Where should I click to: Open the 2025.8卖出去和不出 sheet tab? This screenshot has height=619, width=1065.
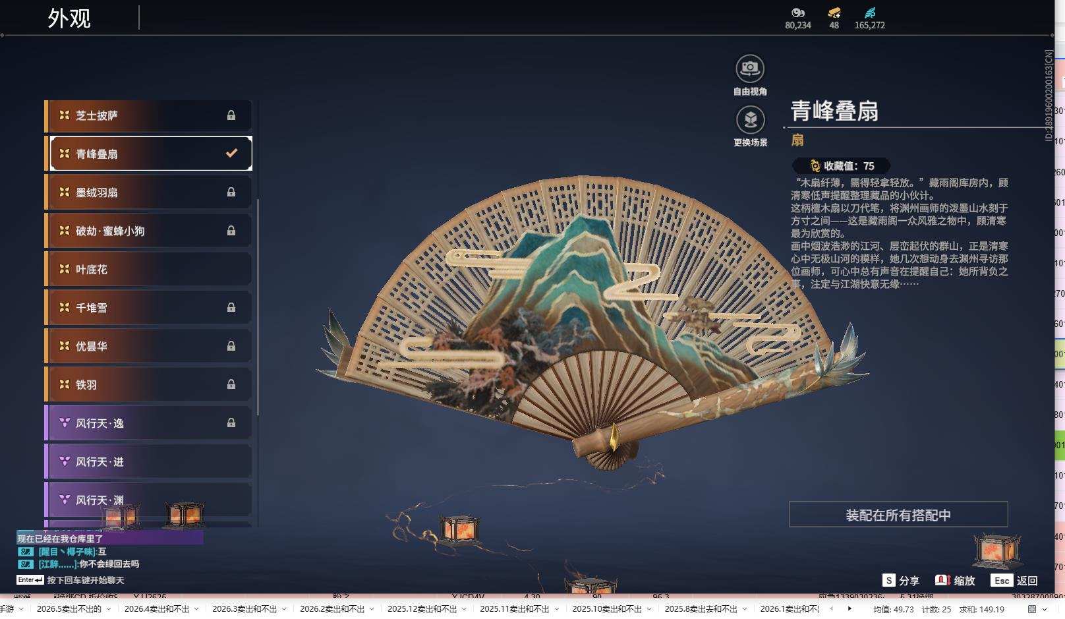[701, 608]
